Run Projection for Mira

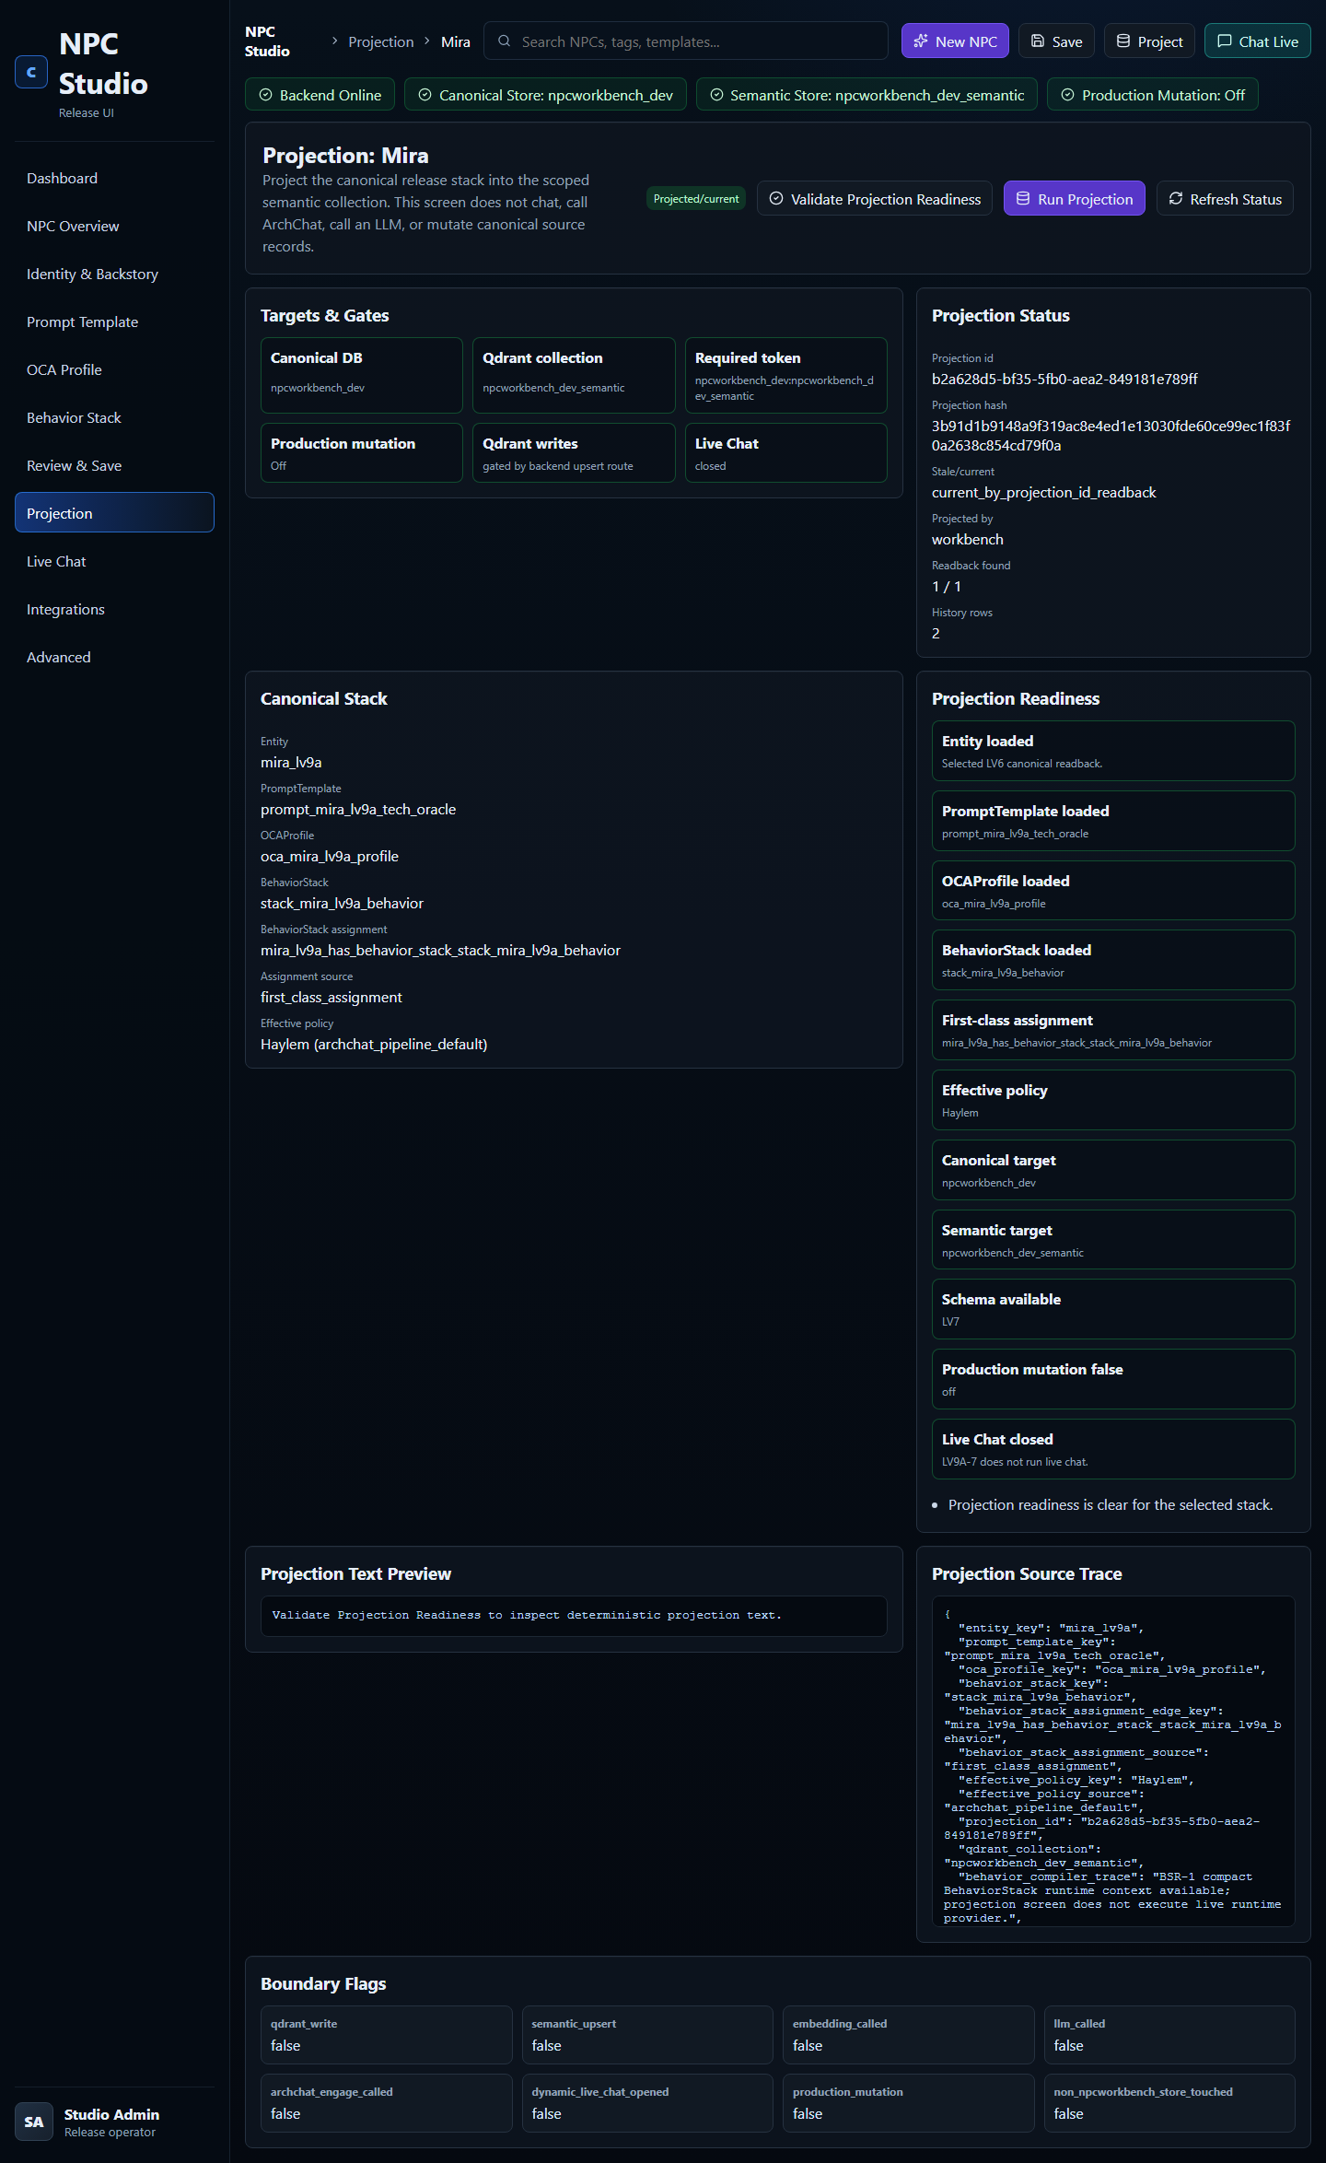point(1074,199)
